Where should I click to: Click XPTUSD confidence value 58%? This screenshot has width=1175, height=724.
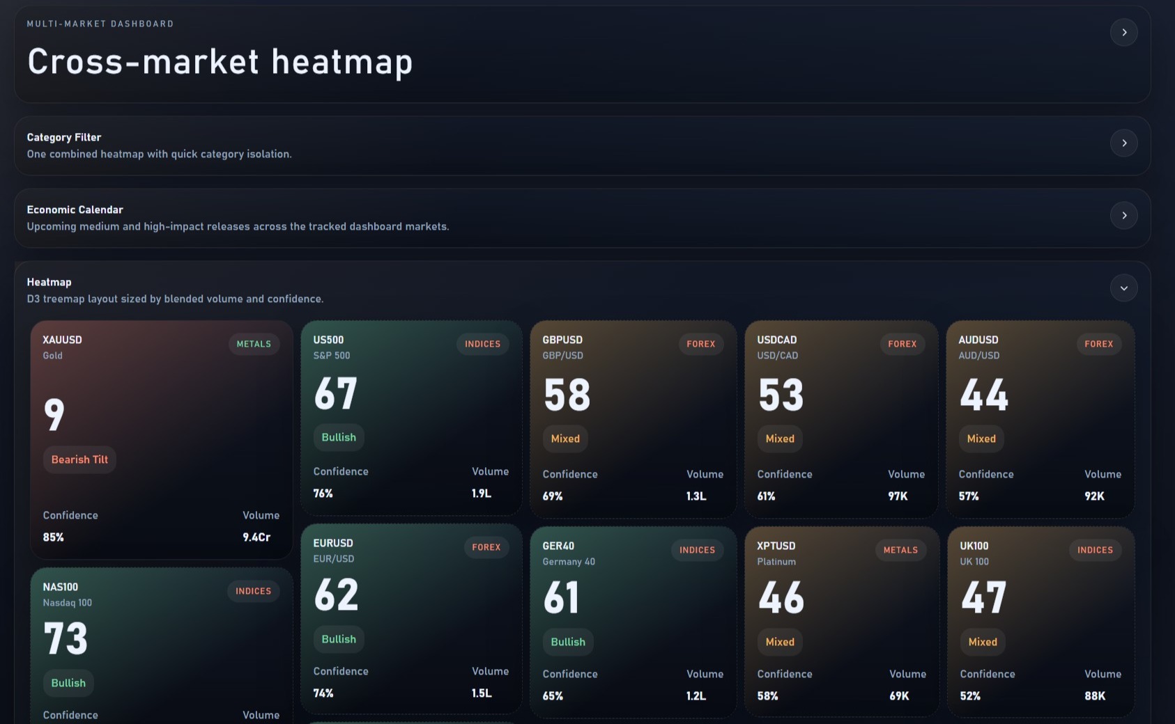tap(768, 695)
